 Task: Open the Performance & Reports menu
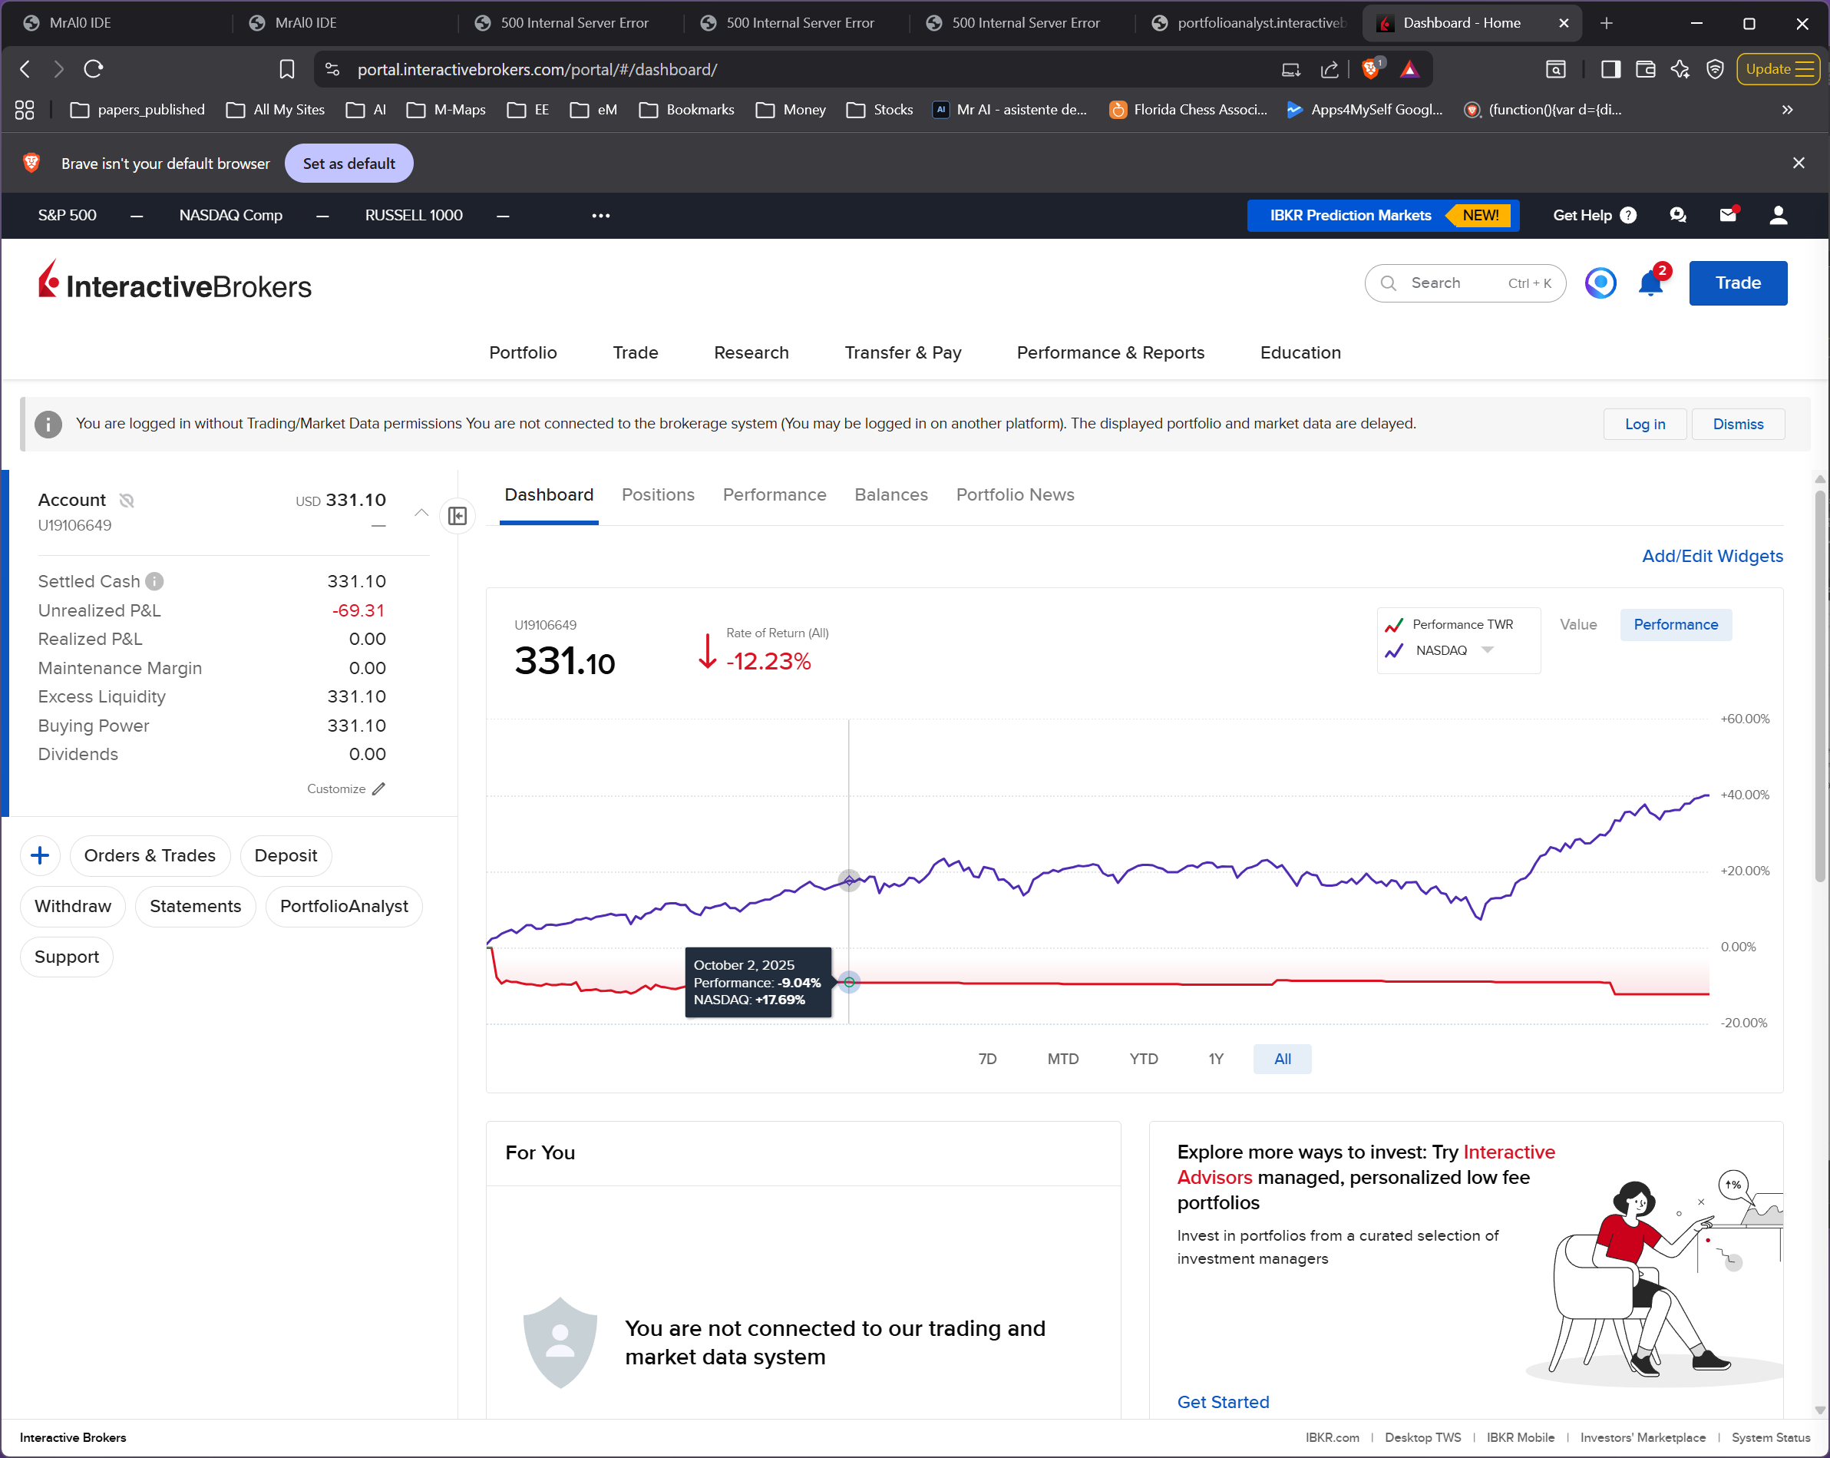pos(1110,352)
